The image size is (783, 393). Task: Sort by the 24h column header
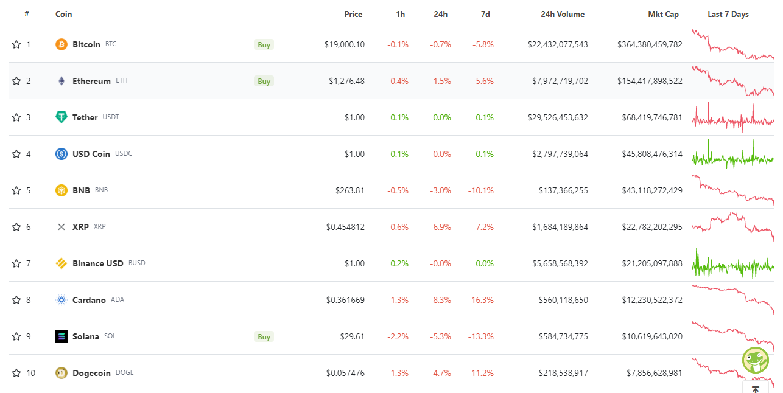pyautogui.click(x=440, y=14)
